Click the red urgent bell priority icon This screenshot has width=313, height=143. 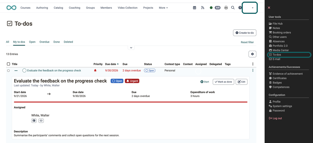95,70
